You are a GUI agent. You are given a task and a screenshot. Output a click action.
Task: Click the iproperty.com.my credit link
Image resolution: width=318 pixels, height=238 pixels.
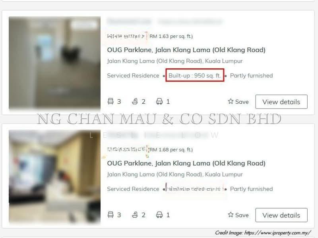[277, 232]
